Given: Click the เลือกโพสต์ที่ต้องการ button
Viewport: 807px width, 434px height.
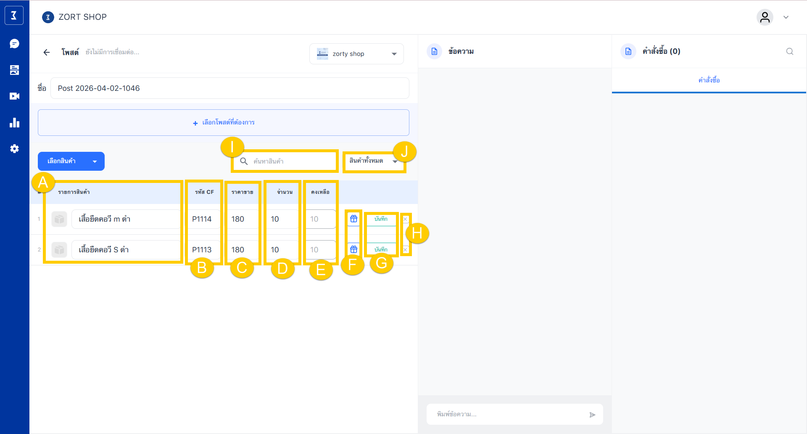Looking at the screenshot, I should pos(224,122).
